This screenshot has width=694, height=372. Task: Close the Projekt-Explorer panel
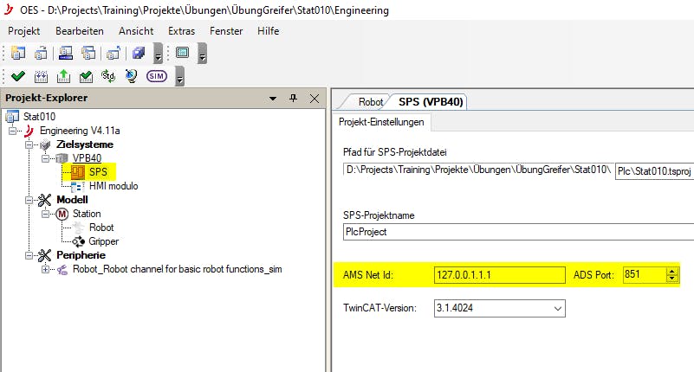[x=314, y=99]
